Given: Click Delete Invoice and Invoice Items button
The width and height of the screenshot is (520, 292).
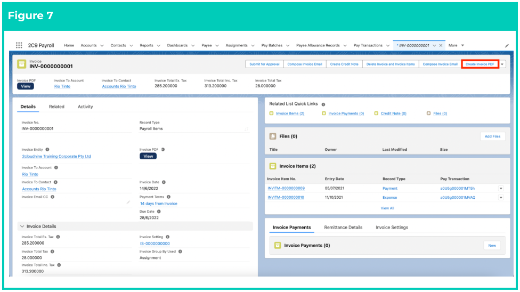Looking at the screenshot, I should 391,64.
